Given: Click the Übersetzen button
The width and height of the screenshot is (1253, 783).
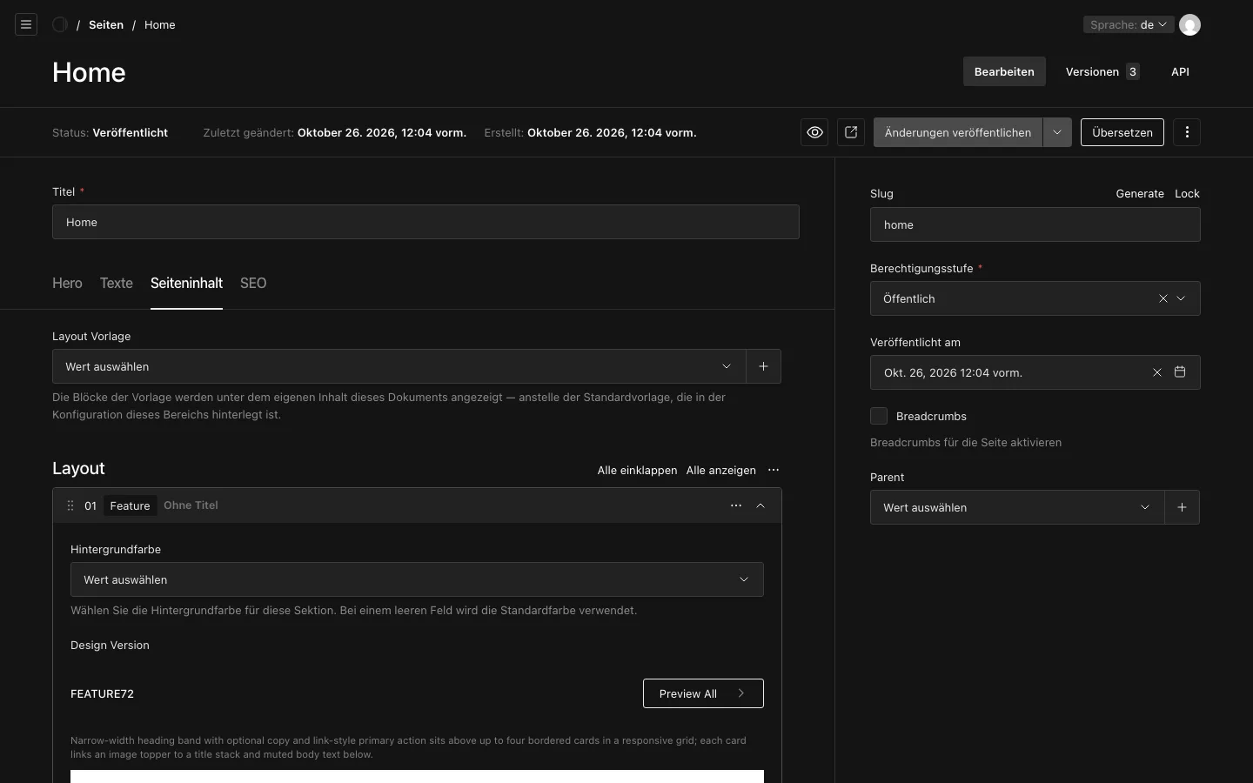Looking at the screenshot, I should click(x=1122, y=132).
